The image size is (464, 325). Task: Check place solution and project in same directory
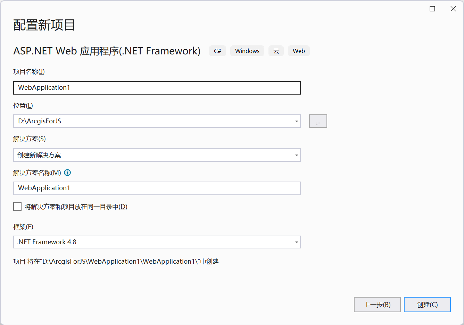pyautogui.click(x=17, y=207)
